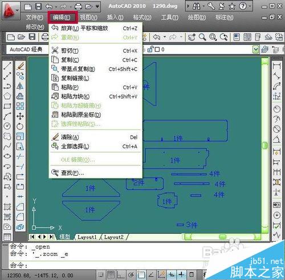
Task: Open the AutoCAD 经典 workspace dropdown
Action: coord(27,50)
